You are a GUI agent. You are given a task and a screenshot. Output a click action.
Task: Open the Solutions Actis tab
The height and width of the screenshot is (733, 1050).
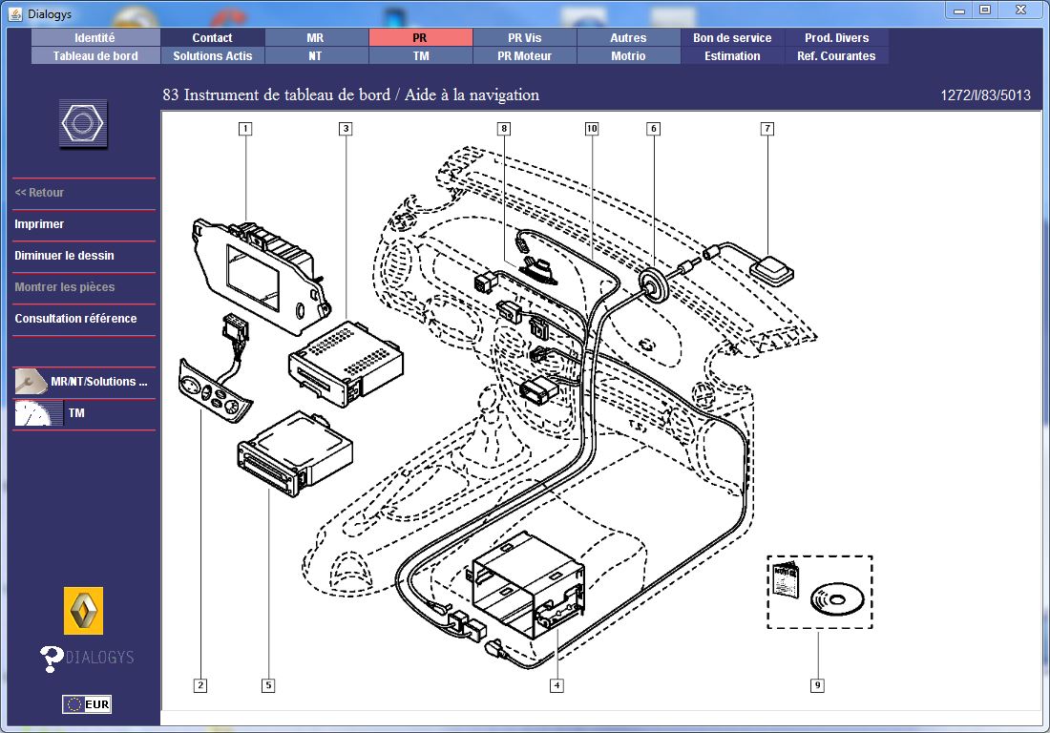[x=212, y=56]
